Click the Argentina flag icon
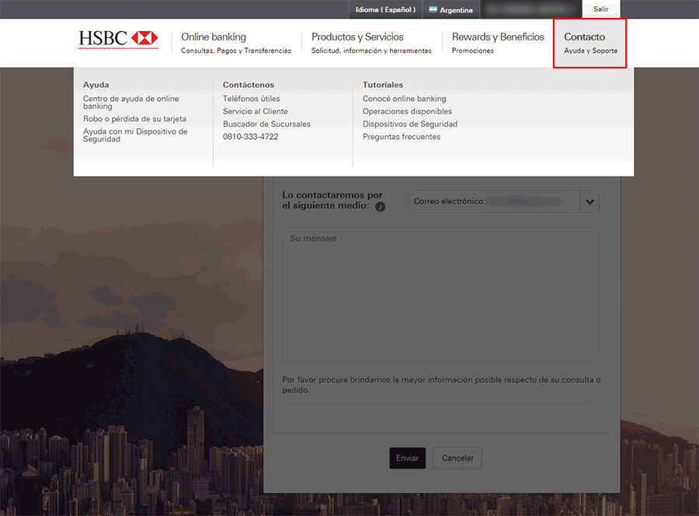The height and width of the screenshot is (516, 699). pos(433,9)
